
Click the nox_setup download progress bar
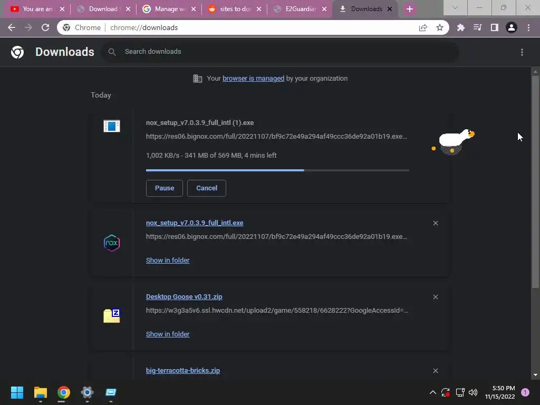point(277,170)
